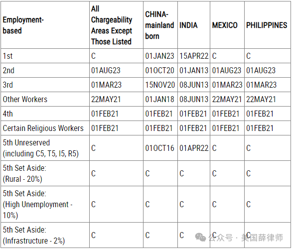Image resolution: width=292 pixels, height=249 pixels.
Task: Select the PHILIPPINES column header
Action: [x=267, y=25]
